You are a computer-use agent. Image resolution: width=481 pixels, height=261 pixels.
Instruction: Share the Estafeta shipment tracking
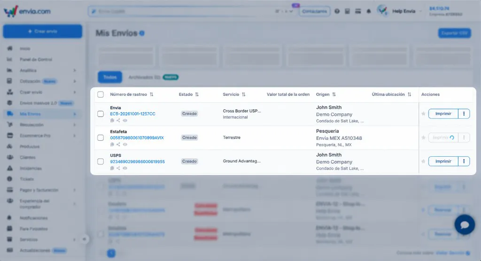click(118, 145)
